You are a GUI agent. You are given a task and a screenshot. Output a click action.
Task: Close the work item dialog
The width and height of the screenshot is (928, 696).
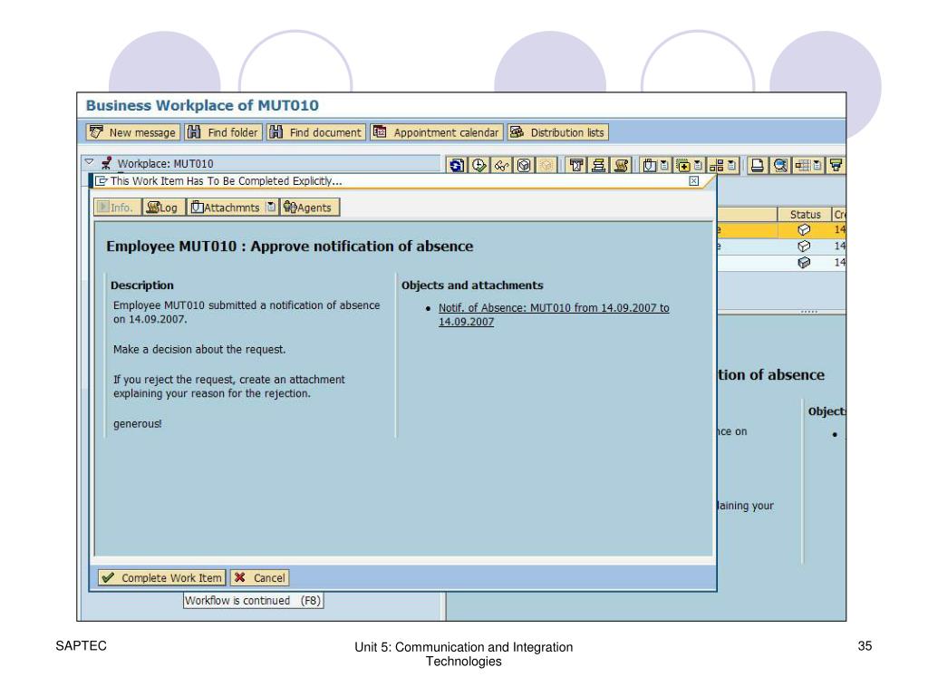click(x=693, y=181)
